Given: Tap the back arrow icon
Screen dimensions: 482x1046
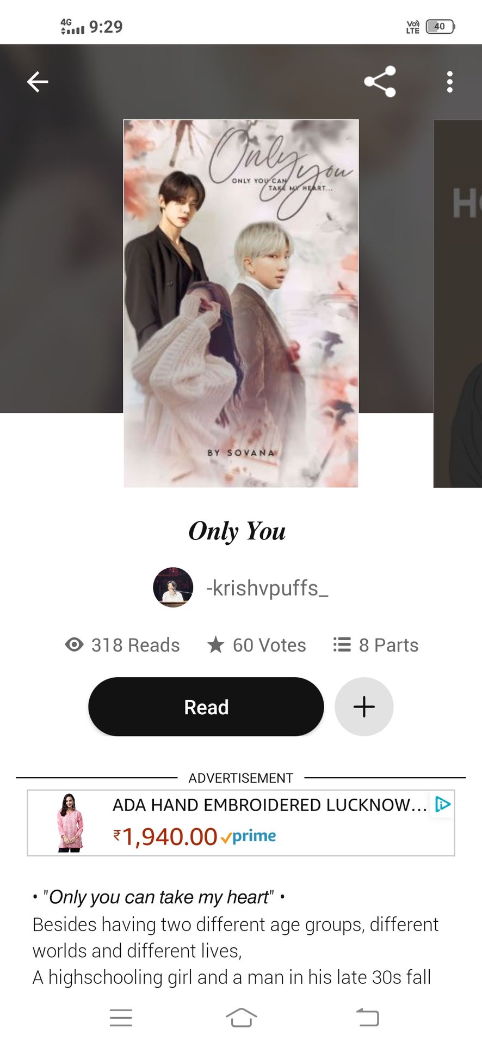Looking at the screenshot, I should (38, 82).
